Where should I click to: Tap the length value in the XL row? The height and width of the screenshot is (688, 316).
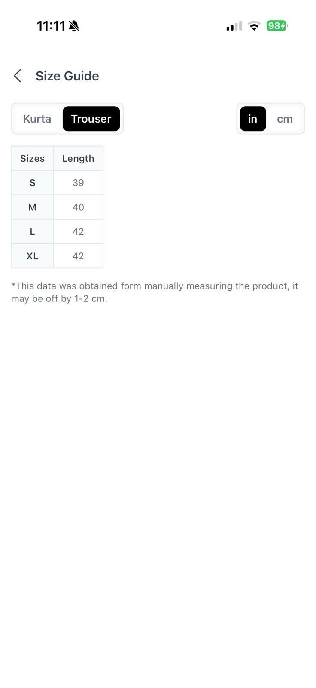point(78,256)
